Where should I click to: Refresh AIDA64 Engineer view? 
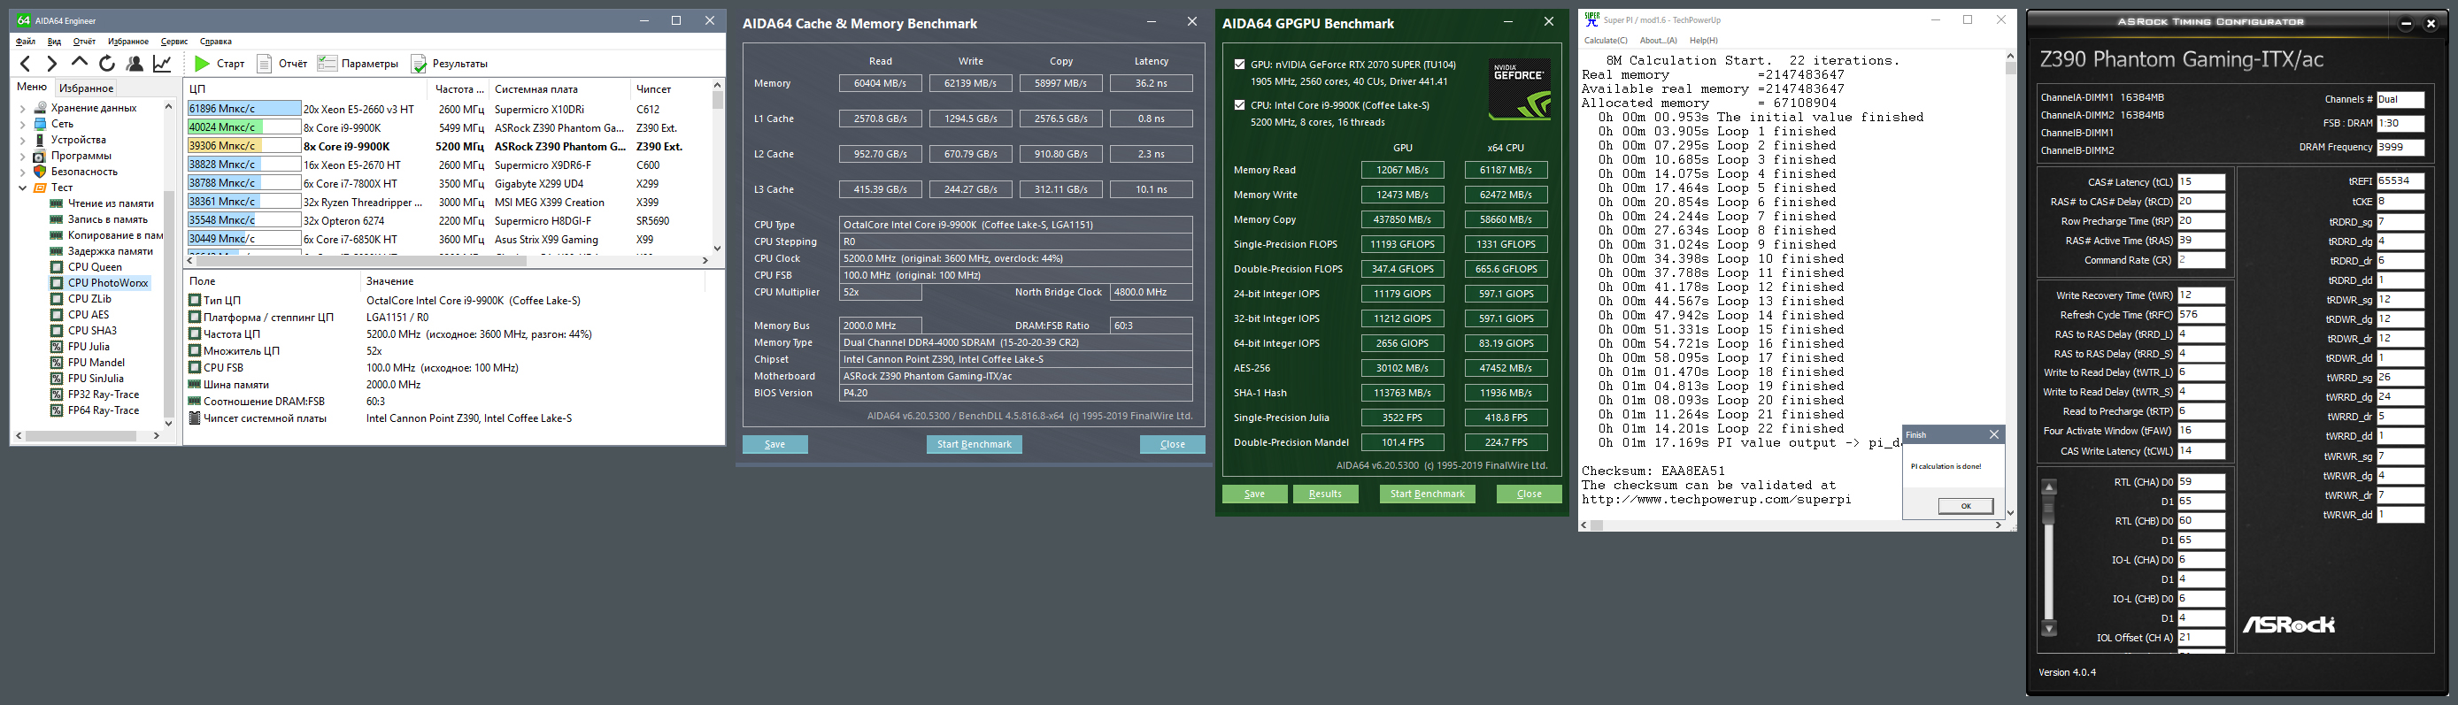tap(107, 64)
